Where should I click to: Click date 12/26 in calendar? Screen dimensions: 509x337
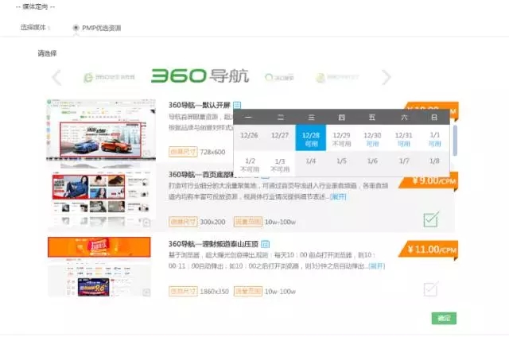pyautogui.click(x=249, y=136)
